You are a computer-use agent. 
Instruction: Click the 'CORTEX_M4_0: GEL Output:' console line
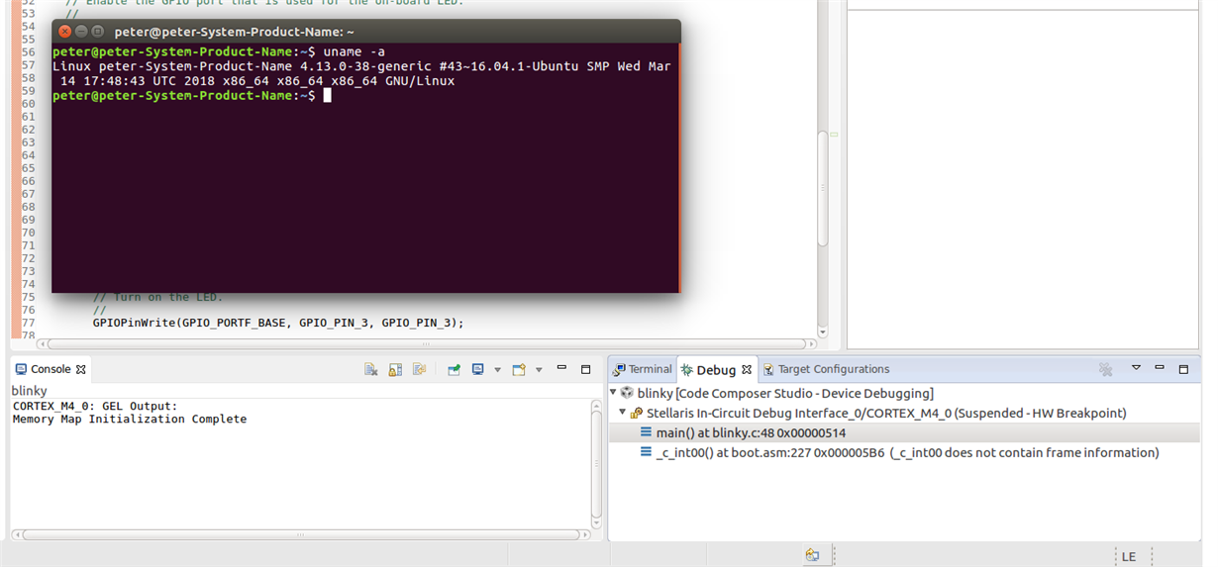coord(95,406)
